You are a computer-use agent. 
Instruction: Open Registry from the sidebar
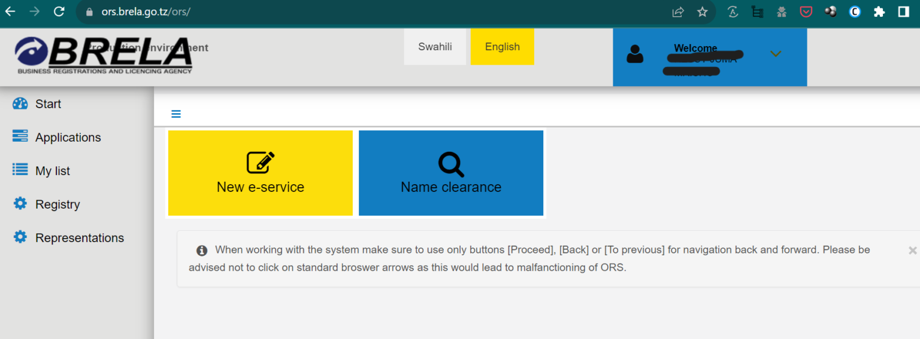[x=57, y=204]
